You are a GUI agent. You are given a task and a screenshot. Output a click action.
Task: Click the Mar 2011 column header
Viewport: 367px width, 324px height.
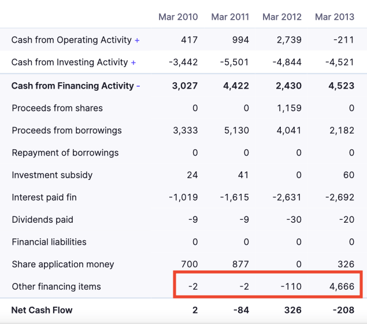pyautogui.click(x=230, y=17)
